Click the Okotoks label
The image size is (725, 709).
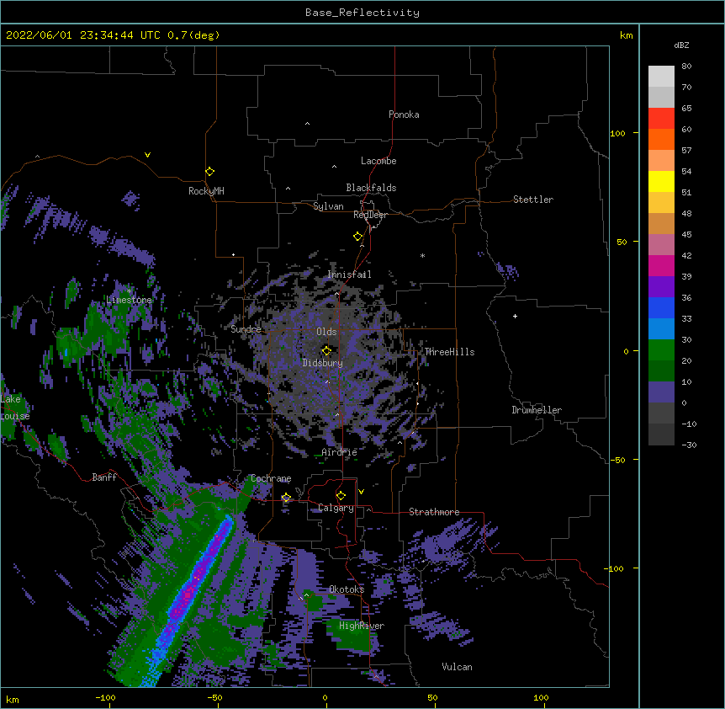(x=347, y=589)
